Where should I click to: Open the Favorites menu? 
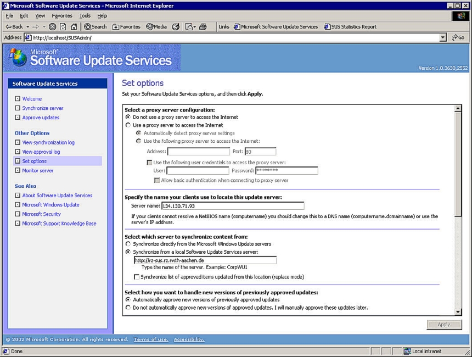point(62,16)
